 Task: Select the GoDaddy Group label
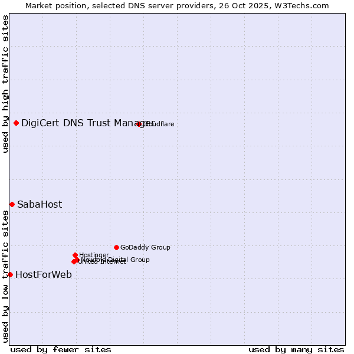[145, 248]
